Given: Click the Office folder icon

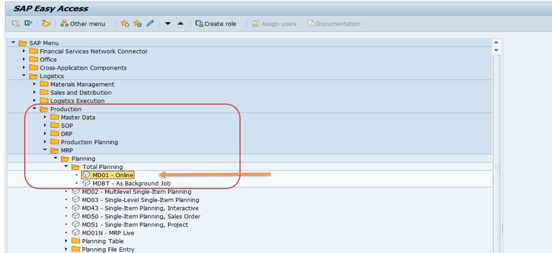Looking at the screenshot, I should click(x=33, y=59).
